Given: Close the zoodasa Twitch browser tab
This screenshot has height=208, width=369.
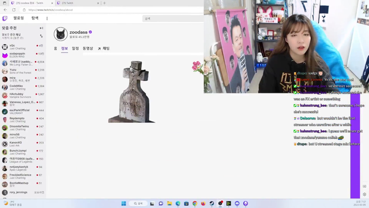Looking at the screenshot, I should 52,3.
